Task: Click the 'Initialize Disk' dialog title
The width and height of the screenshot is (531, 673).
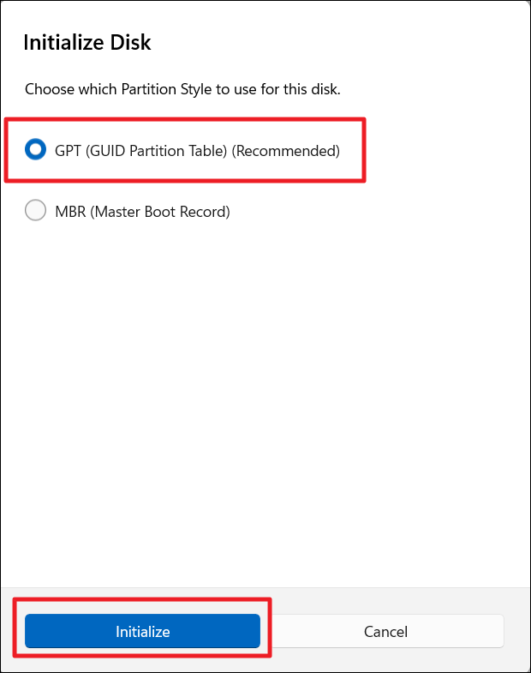Action: point(87,42)
